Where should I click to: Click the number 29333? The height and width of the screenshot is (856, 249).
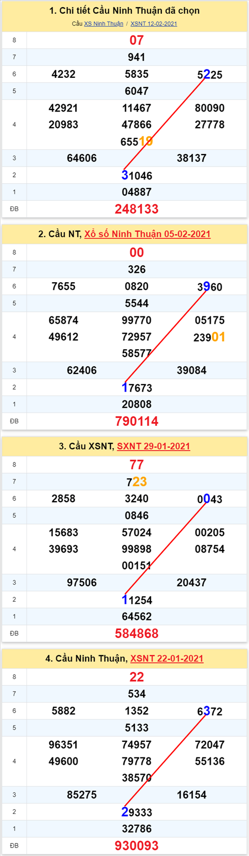(136, 812)
